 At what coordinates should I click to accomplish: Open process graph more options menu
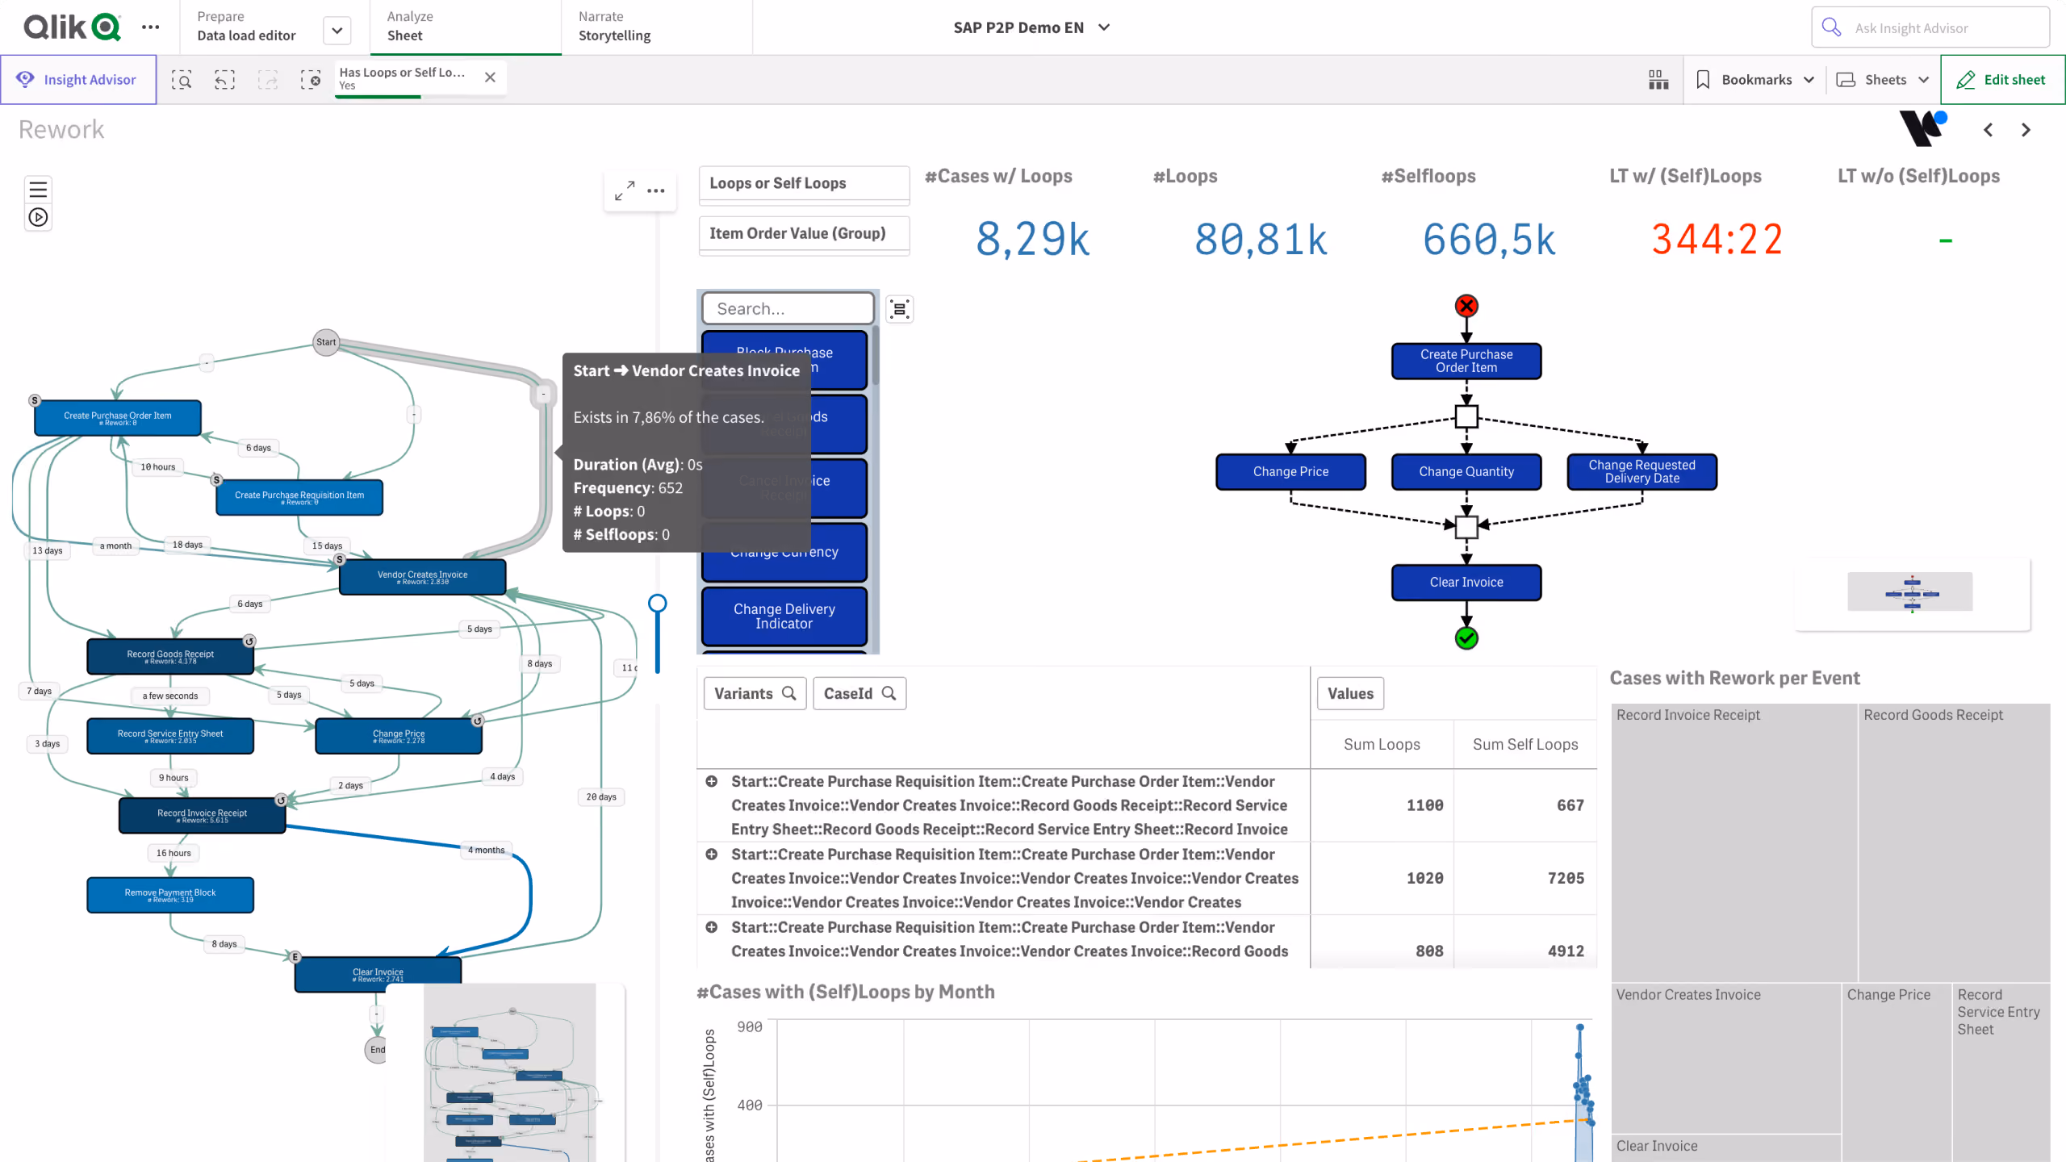pyautogui.click(x=656, y=190)
